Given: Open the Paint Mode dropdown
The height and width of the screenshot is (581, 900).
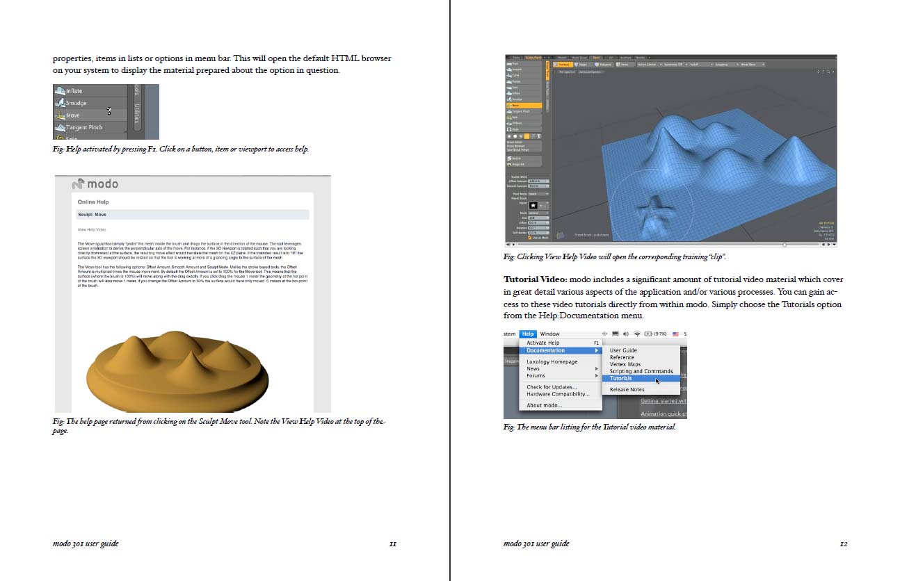Looking at the screenshot, I should click(x=538, y=194).
